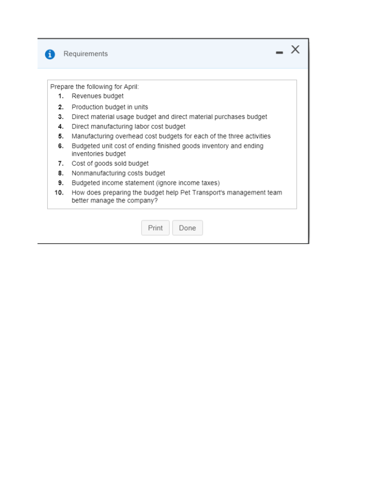Click the Print button
Screen dimensions: 378x489
(155, 228)
